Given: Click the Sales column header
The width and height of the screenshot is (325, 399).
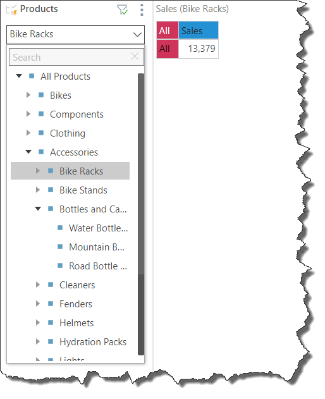Looking at the screenshot, I should point(199,30).
